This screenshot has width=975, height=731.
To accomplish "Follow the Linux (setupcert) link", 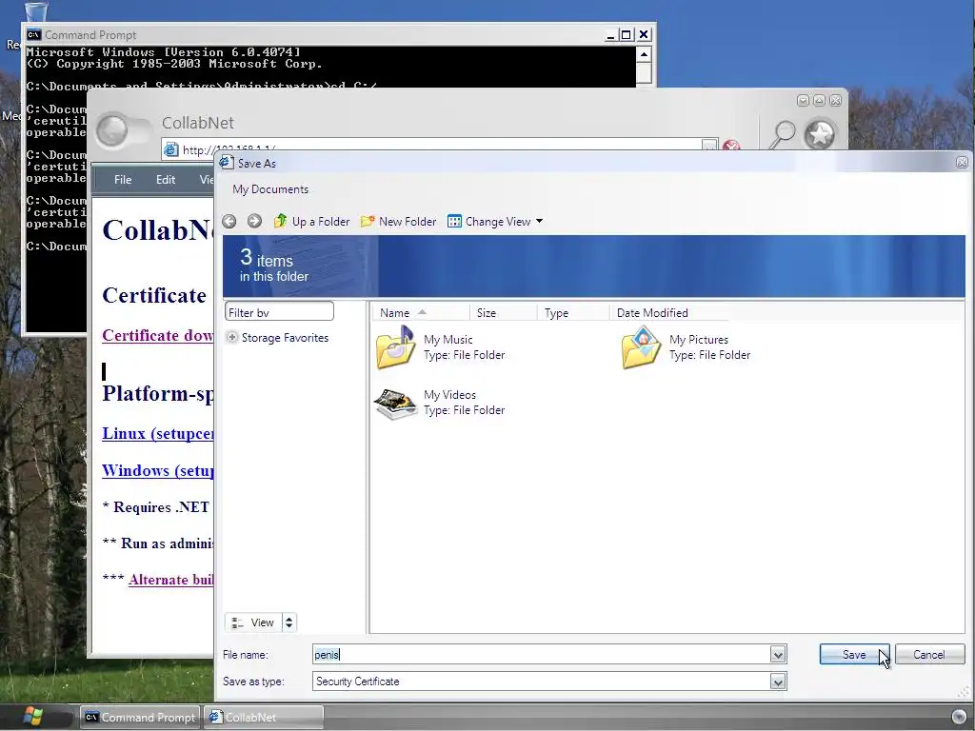I will tap(158, 433).
